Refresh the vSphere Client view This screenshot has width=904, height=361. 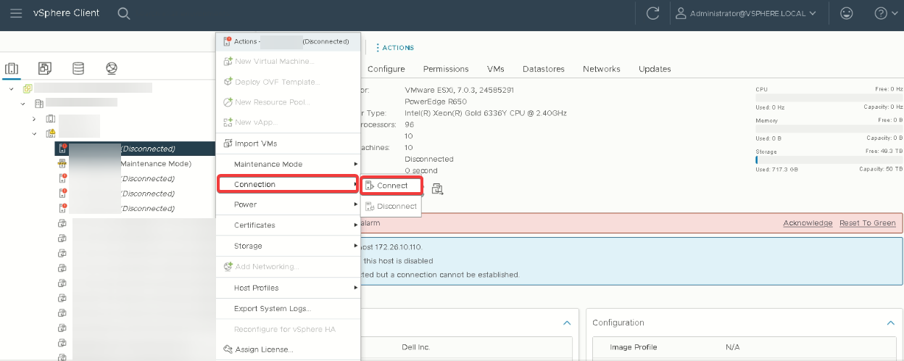652,13
